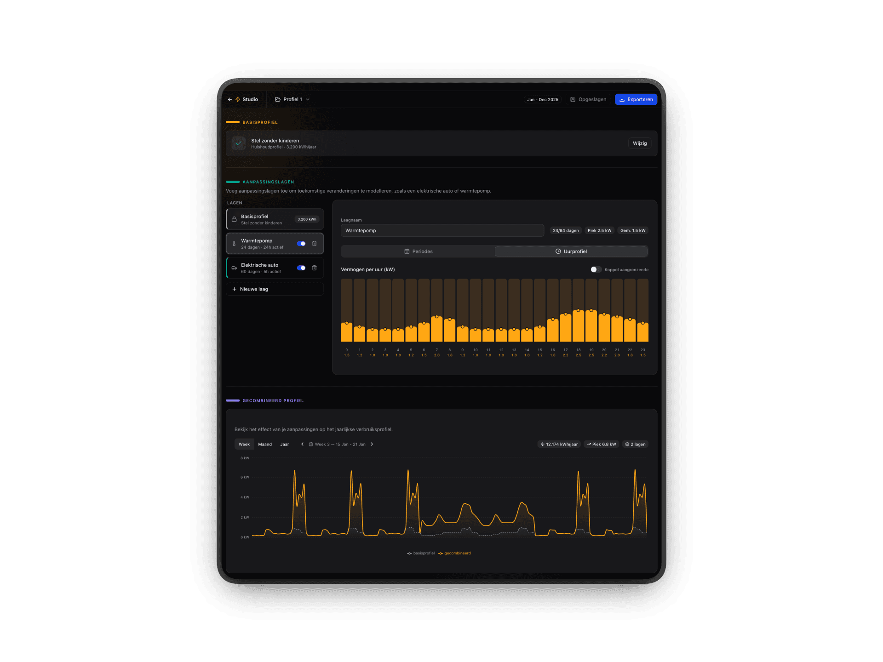
Task: Click the left chevron to previous week
Action: [302, 444]
